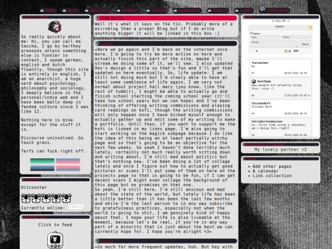Screen dimensions: 332x249
Task: Click the 'Click to feed' text
Action: [55, 224]
